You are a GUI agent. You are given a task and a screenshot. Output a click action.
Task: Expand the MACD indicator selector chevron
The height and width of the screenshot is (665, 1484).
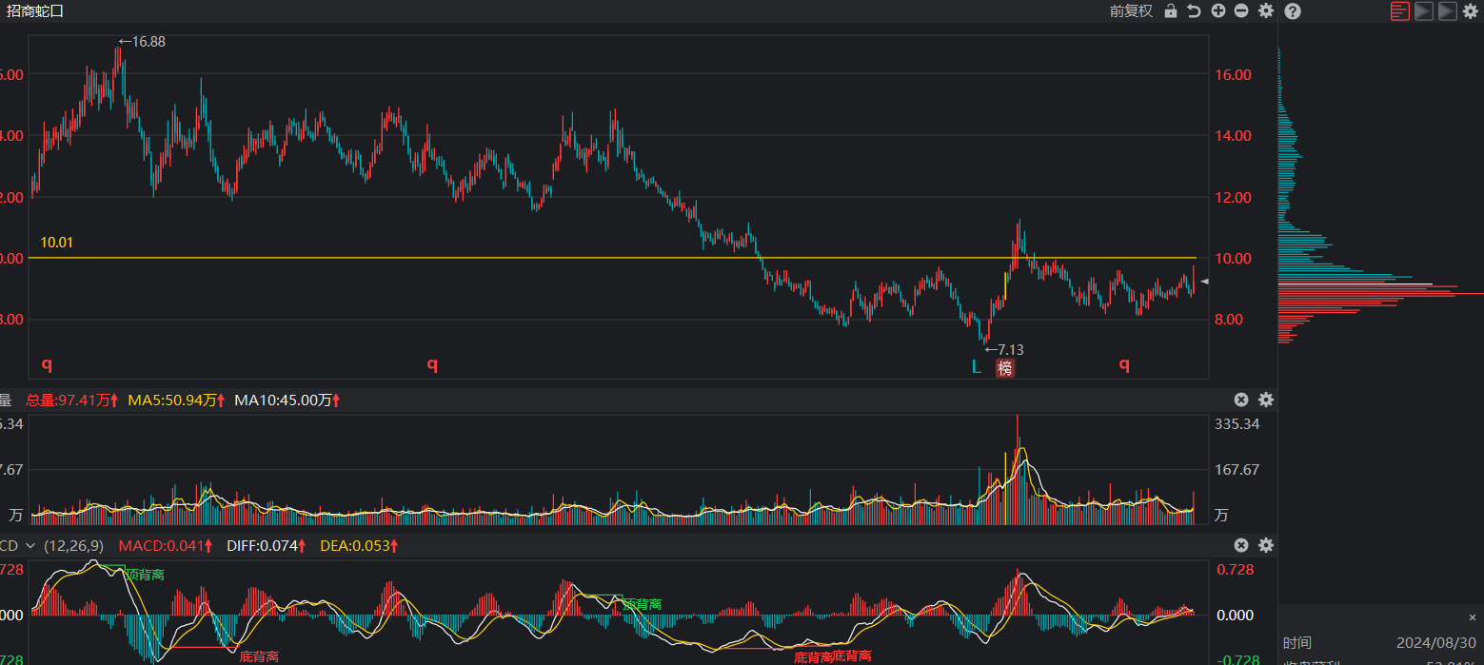(30, 546)
